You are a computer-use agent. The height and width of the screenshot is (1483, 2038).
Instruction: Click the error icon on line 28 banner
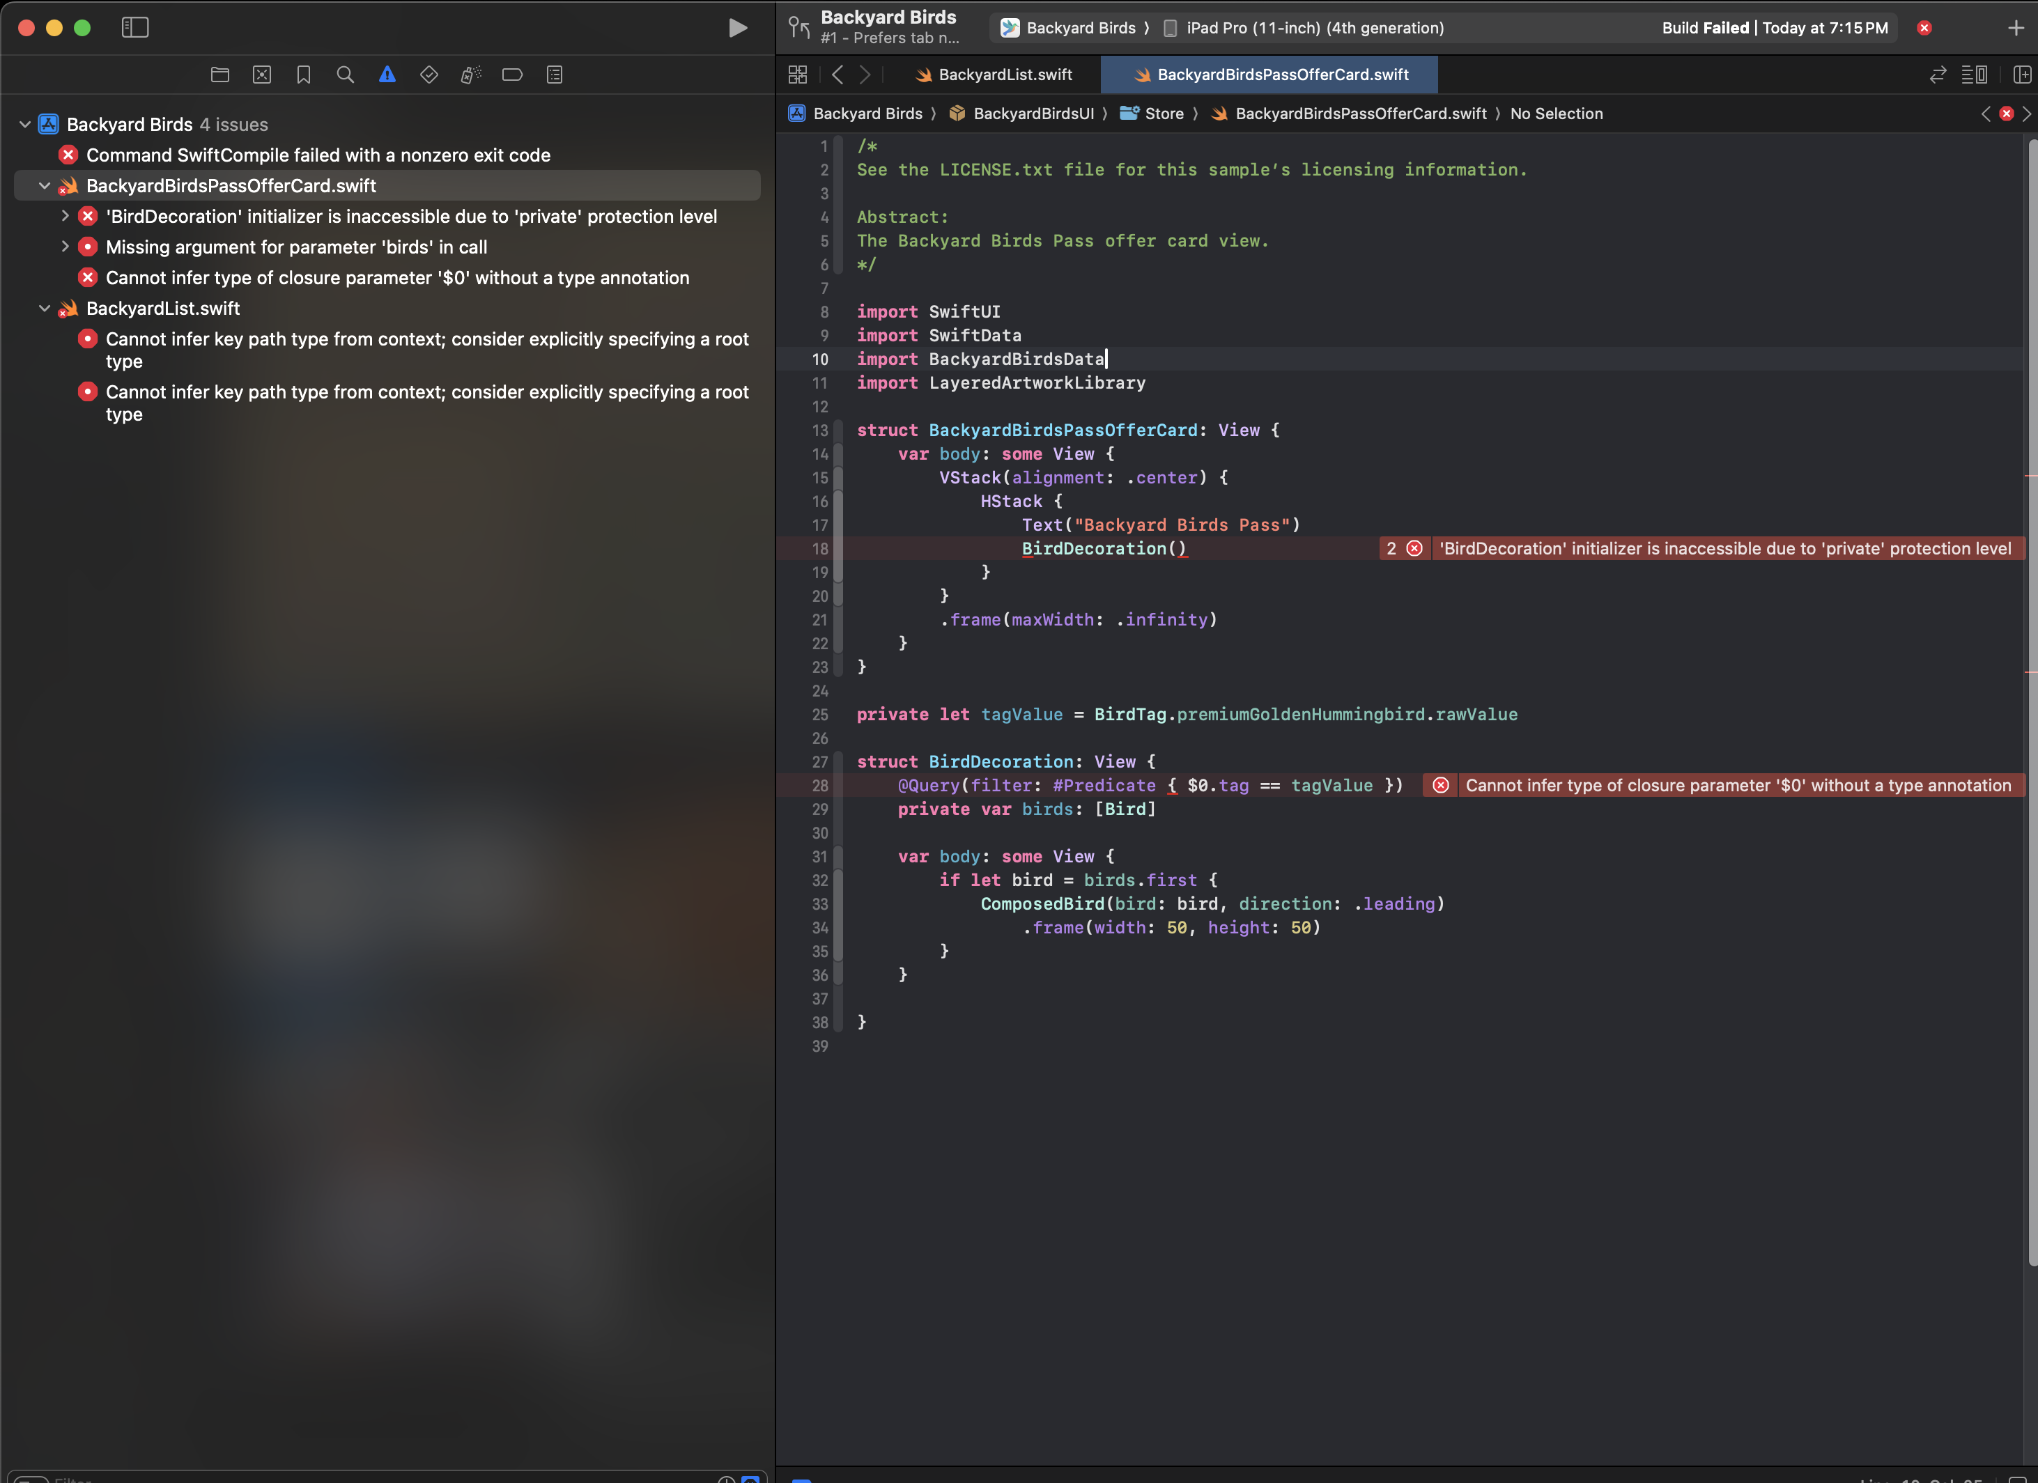point(1440,786)
